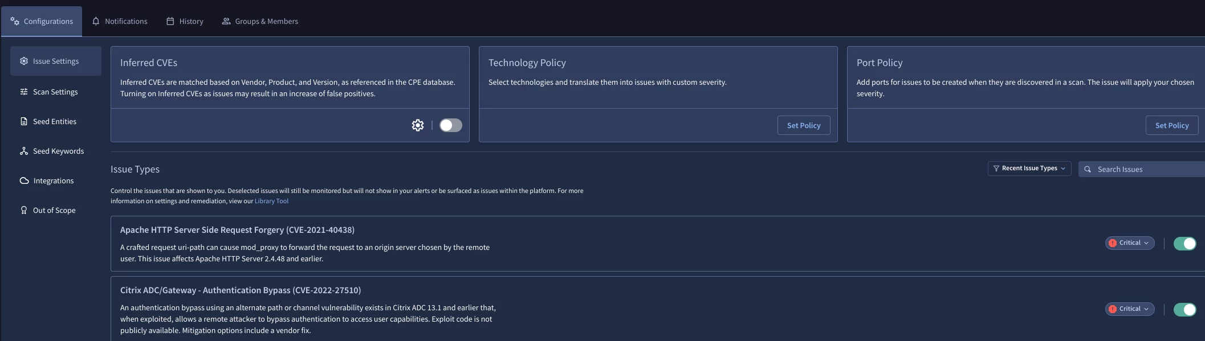This screenshot has width=1205, height=341.
Task: Focus the Search Issues input field
Action: pyautogui.click(x=1142, y=169)
